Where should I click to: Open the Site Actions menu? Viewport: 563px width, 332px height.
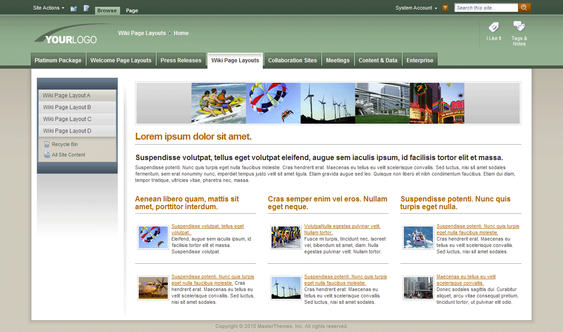(x=47, y=7)
